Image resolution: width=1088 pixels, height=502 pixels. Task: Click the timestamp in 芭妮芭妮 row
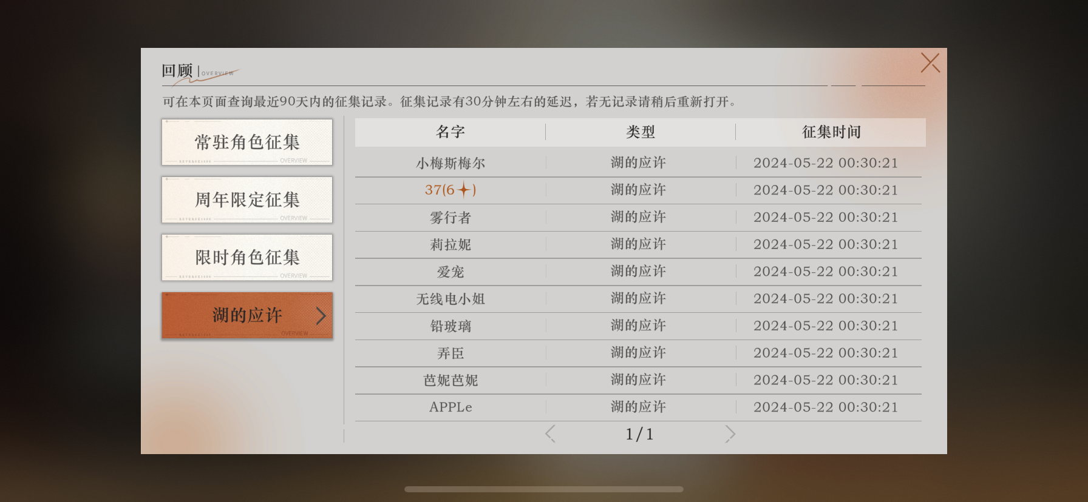(x=826, y=380)
